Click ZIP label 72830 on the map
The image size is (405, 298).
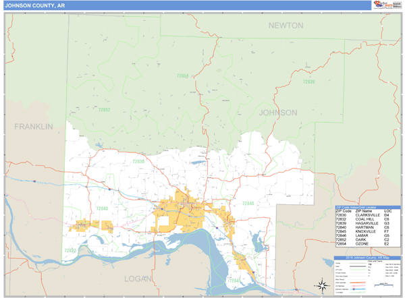[138, 162]
